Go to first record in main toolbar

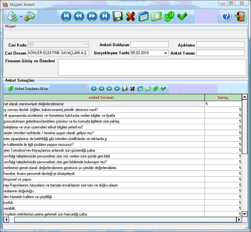click(x=66, y=16)
